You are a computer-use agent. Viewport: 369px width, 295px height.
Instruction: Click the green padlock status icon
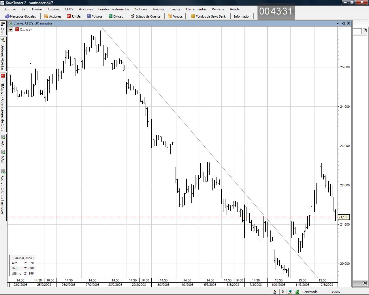(x=297, y=292)
